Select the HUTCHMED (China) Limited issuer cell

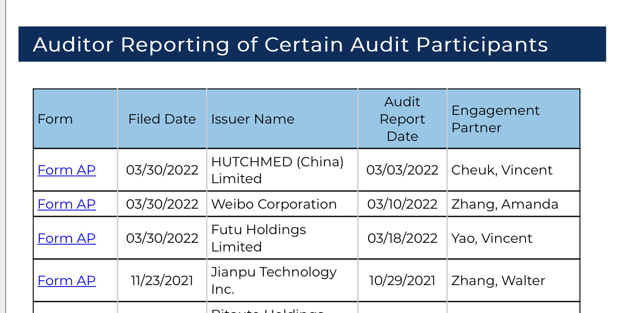[277, 170]
